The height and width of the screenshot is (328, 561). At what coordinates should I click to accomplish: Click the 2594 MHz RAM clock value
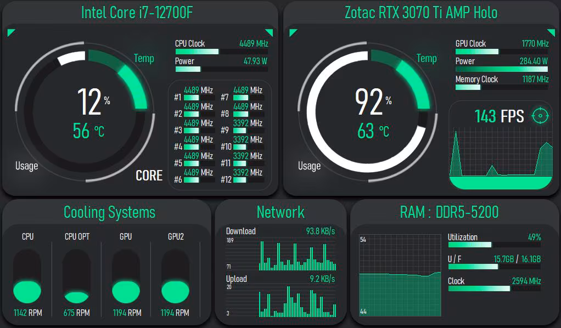pyautogui.click(x=526, y=281)
